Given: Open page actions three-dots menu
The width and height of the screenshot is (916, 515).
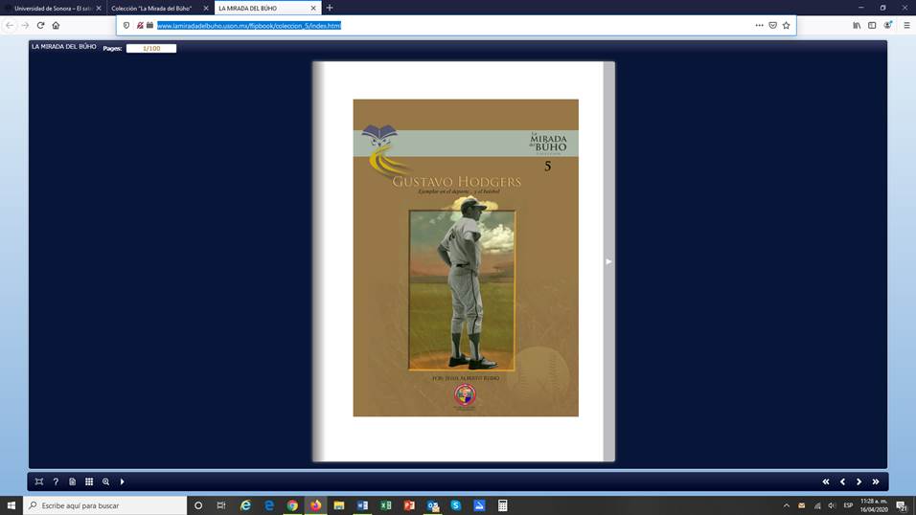Looking at the screenshot, I should pyautogui.click(x=759, y=25).
